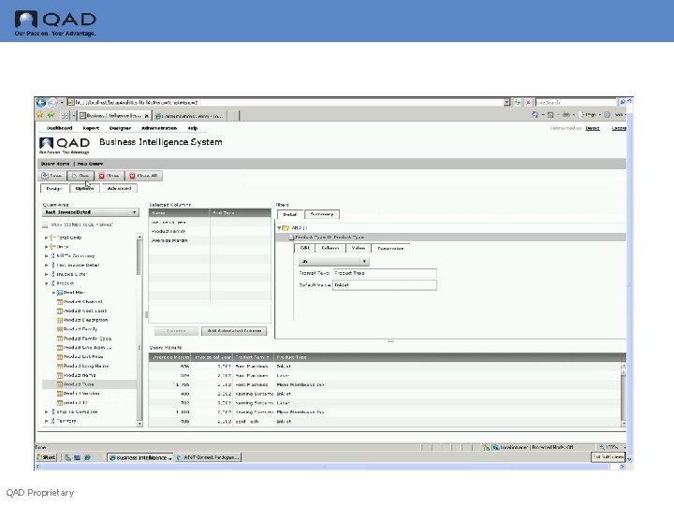The height and width of the screenshot is (505, 674).
Task: Click the Default Value input field
Action: [x=385, y=285]
